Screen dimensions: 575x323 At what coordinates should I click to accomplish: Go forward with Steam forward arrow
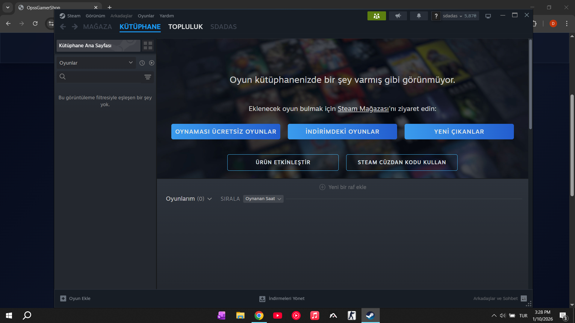[75, 27]
